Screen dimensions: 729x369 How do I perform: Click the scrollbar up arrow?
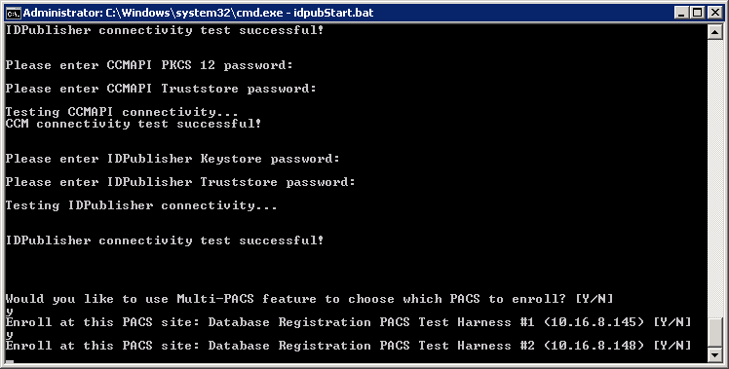(714, 31)
